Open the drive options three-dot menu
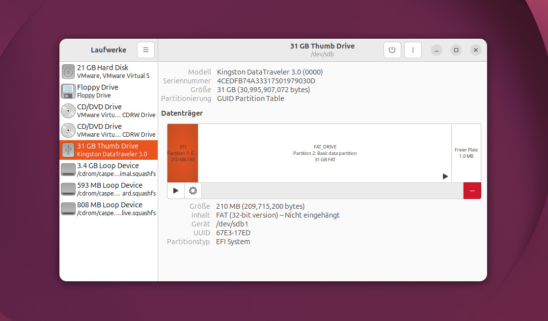The image size is (548, 321). tap(413, 50)
